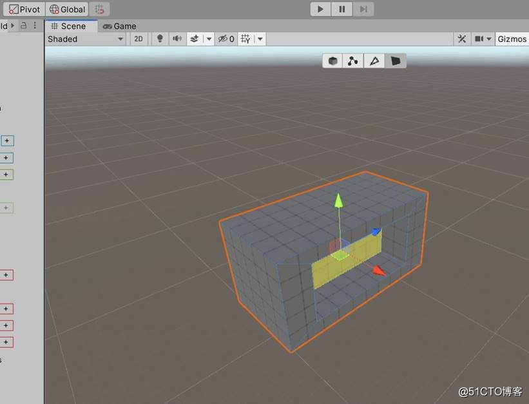Click the green Y-axis gizmo arrow
Screen dimensions: 529x404
pos(338,200)
